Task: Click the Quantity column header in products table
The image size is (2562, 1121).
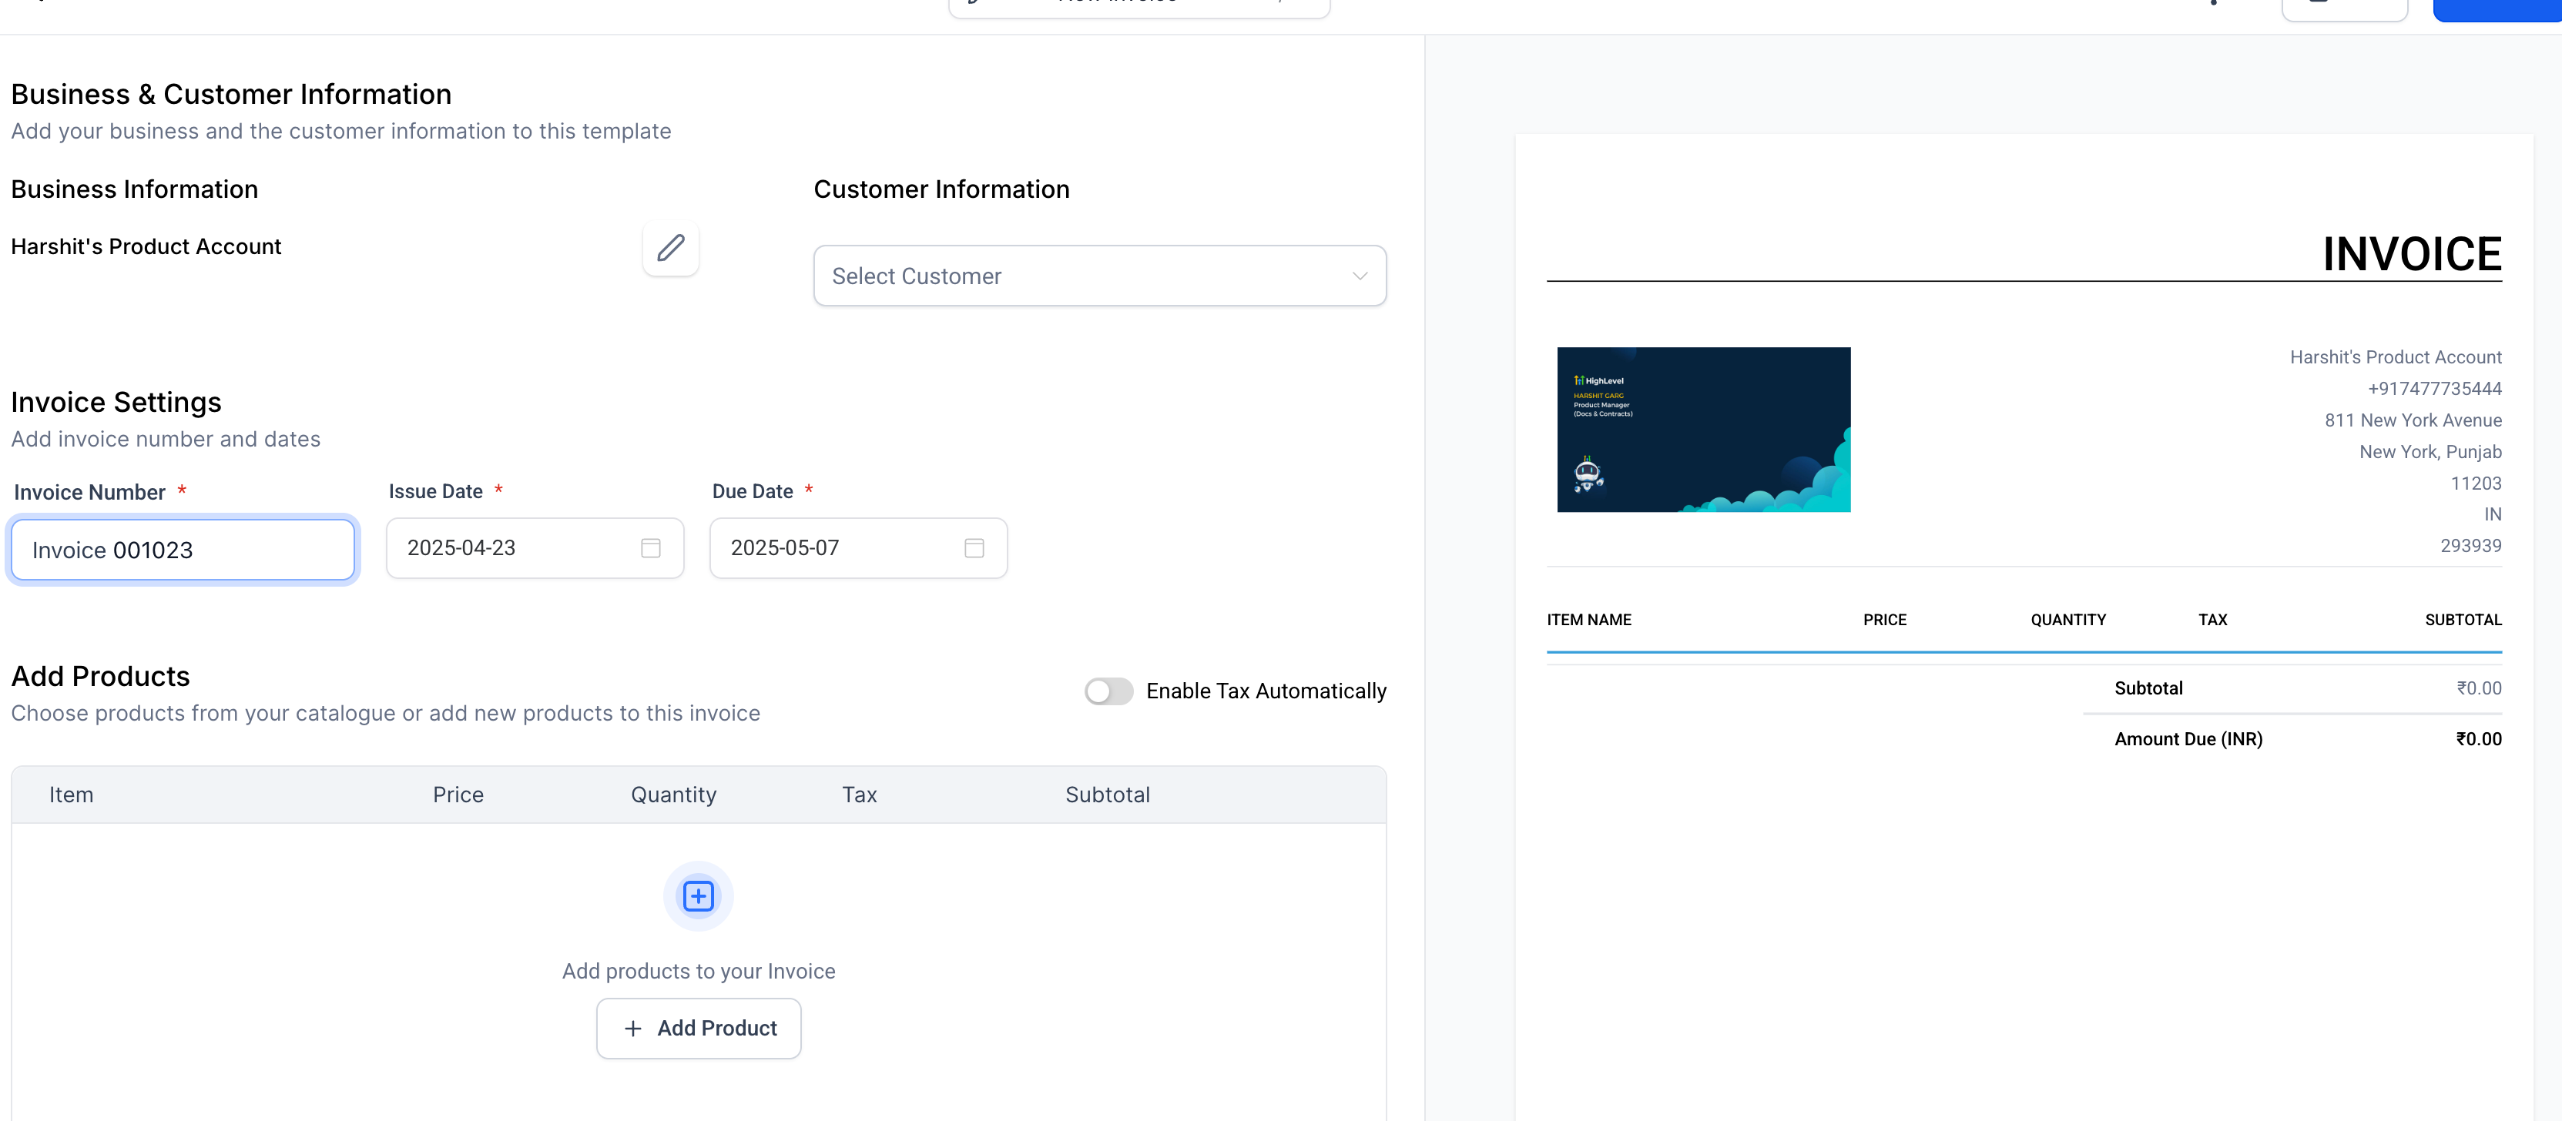Action: pyautogui.click(x=673, y=794)
